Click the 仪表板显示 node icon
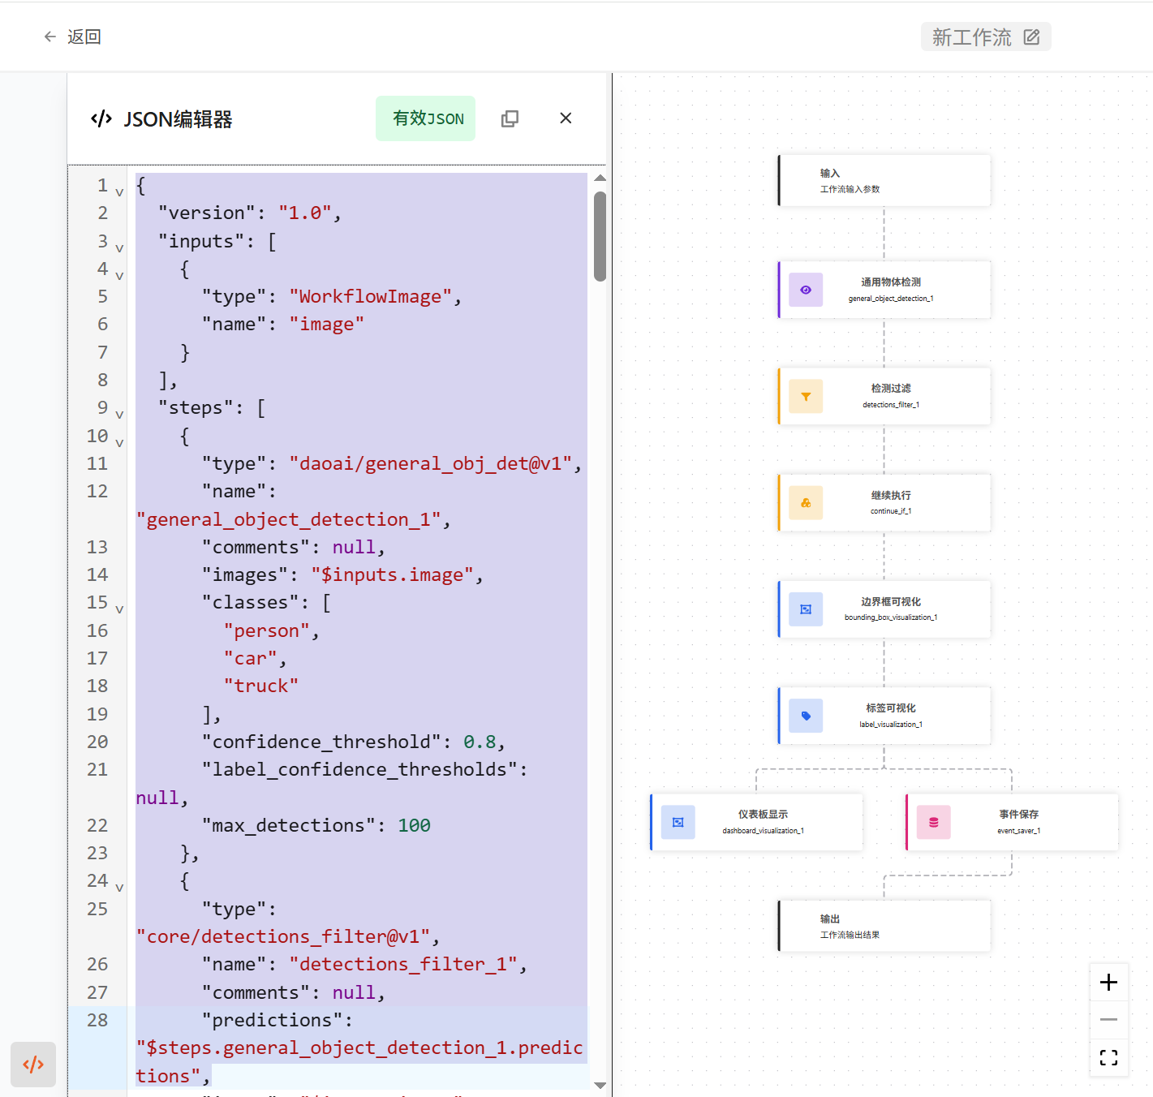Viewport: 1153px width, 1097px height. point(678,822)
